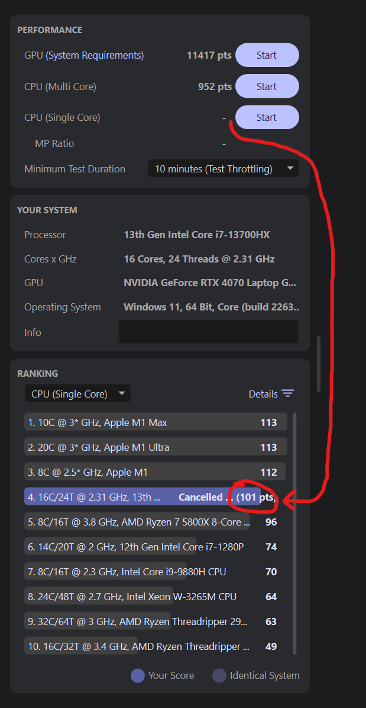Start the GPU benchmark test

[267, 55]
